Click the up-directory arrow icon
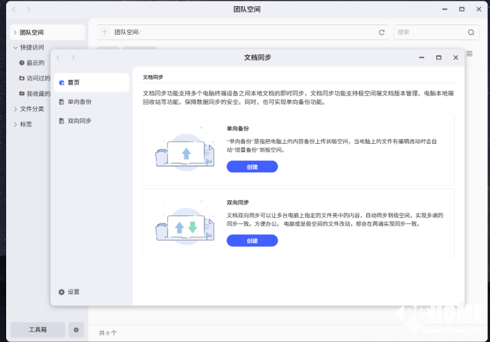This screenshot has height=342, width=490. point(104,32)
